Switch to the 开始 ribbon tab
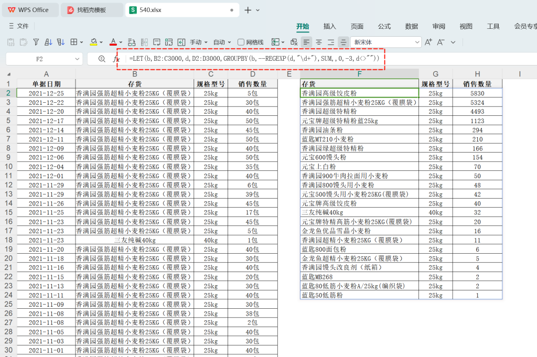 click(x=303, y=26)
